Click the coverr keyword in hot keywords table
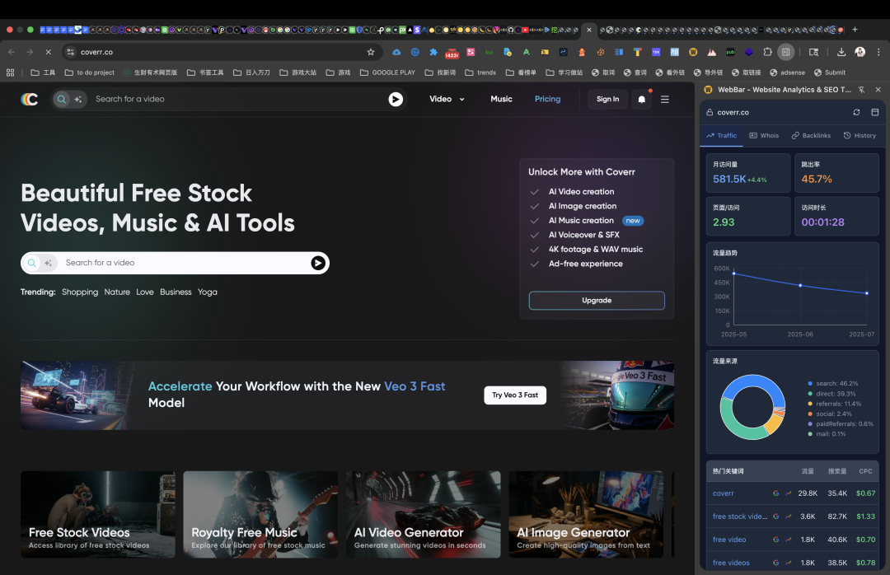This screenshot has width=890, height=575. (724, 493)
